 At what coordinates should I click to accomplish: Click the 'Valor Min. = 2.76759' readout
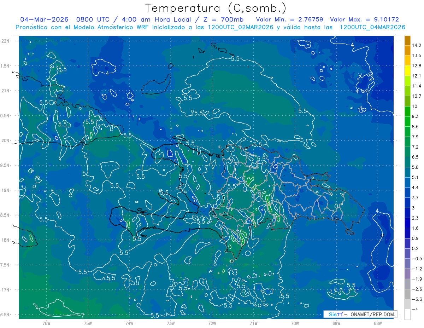point(290,19)
